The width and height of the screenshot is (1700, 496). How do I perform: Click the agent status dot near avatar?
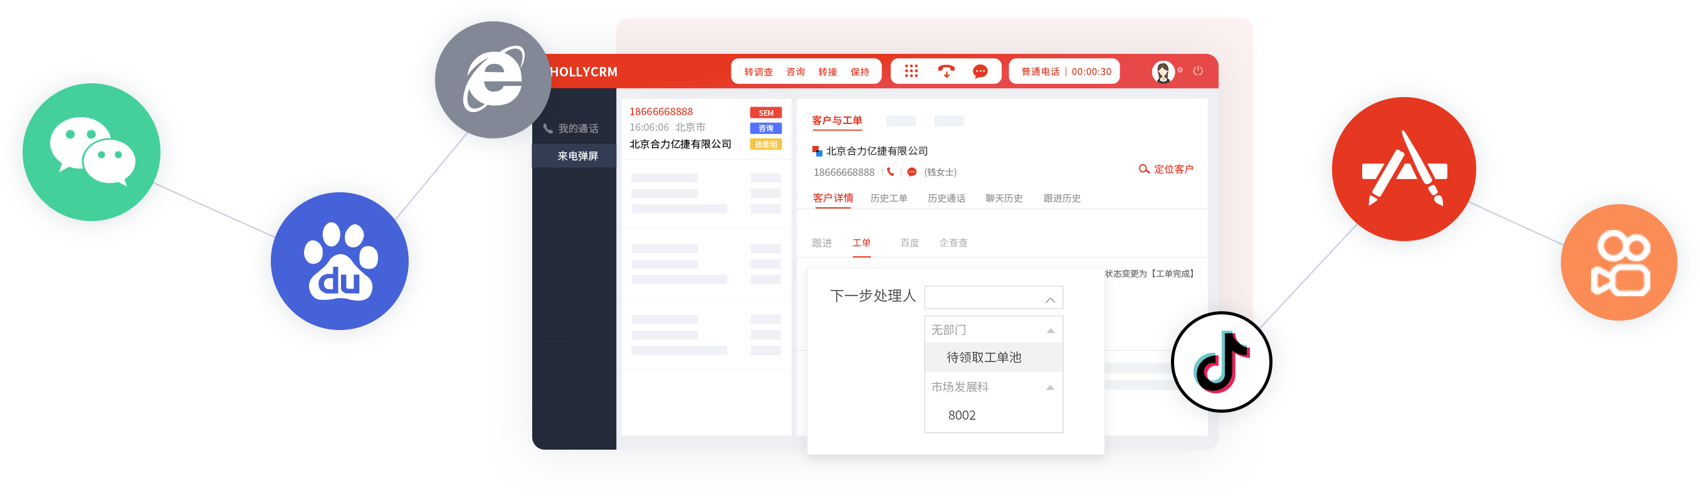1180,70
